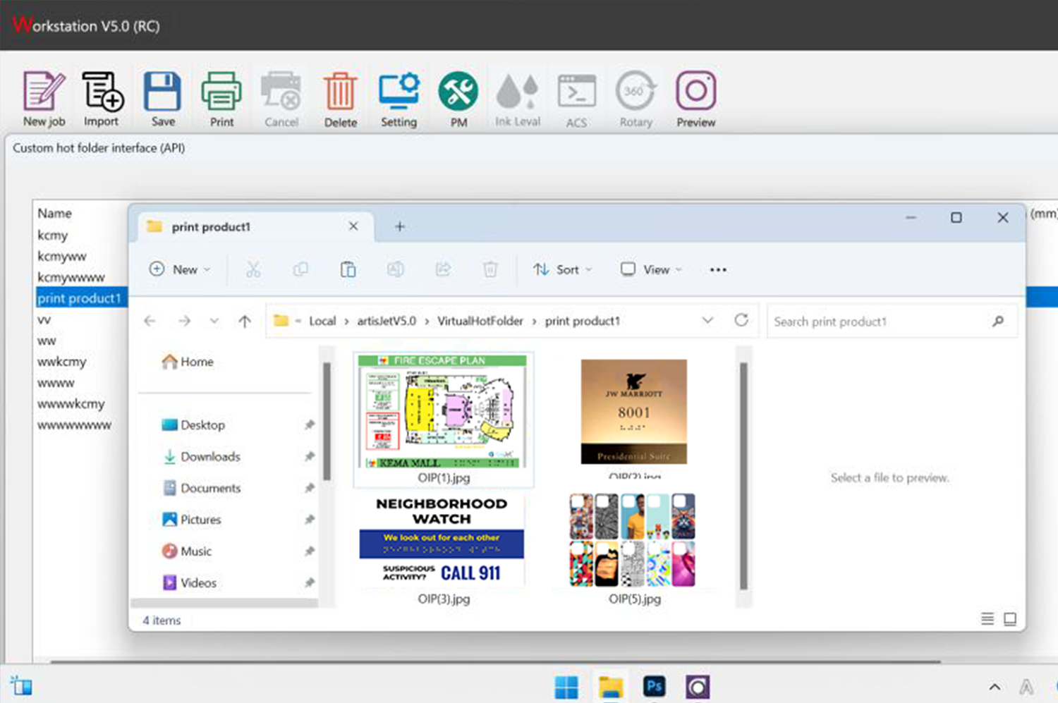Open the New dropdown in File Explorer
Screen dimensions: 1058x703
(x=179, y=269)
